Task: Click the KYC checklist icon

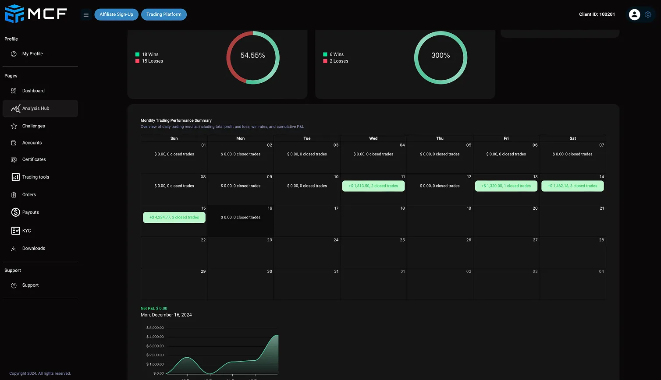Action: coord(15,231)
